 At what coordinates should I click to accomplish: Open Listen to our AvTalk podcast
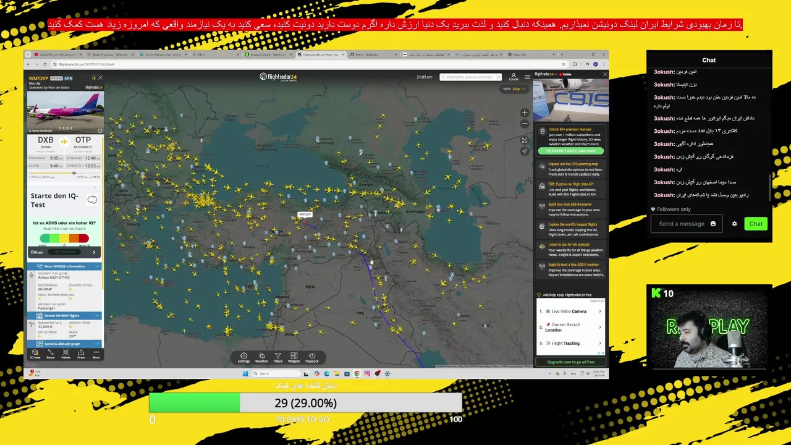(x=570, y=249)
